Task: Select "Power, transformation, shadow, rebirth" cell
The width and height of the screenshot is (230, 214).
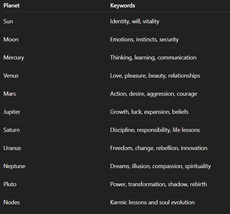Action: coord(158,184)
